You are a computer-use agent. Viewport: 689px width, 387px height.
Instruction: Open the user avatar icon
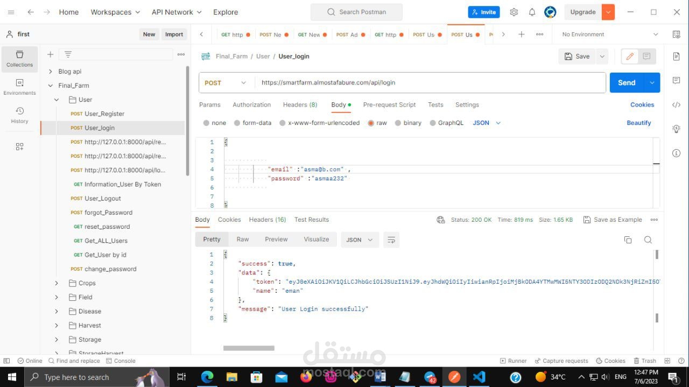(x=550, y=12)
